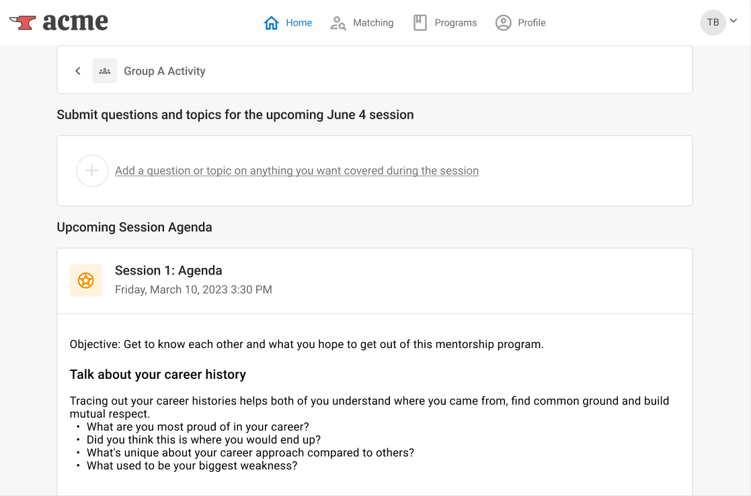Open the Profile tab
The image size is (751, 496).
520,22
